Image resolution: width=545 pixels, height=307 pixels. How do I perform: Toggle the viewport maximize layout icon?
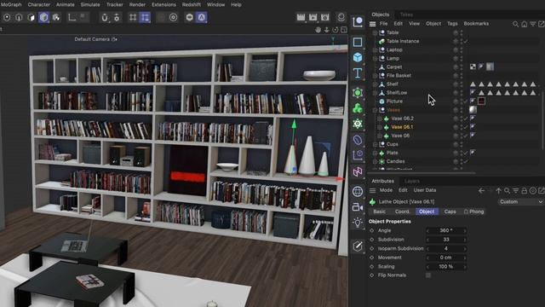[x=344, y=30]
